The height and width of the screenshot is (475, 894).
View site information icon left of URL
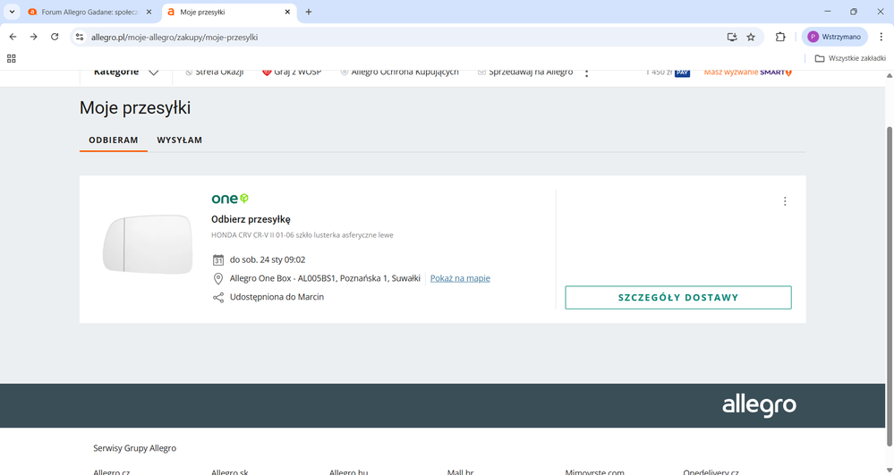[x=80, y=37]
